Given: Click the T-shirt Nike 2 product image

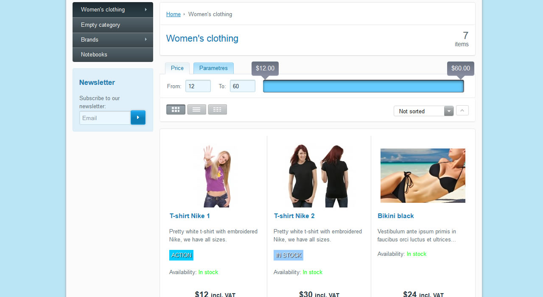Looking at the screenshot, I should coord(319,176).
